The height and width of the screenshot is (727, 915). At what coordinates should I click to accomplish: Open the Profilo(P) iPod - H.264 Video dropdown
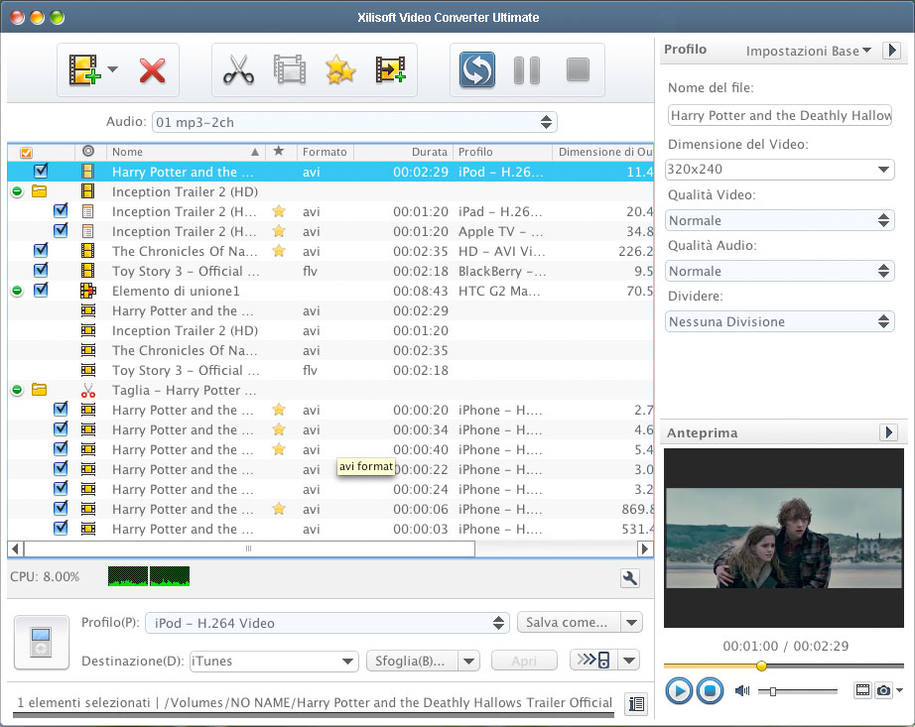(327, 623)
